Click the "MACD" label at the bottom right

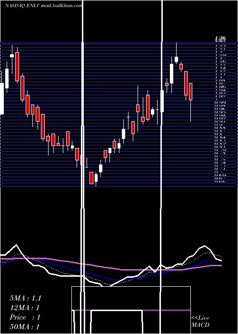[x=200, y=325]
